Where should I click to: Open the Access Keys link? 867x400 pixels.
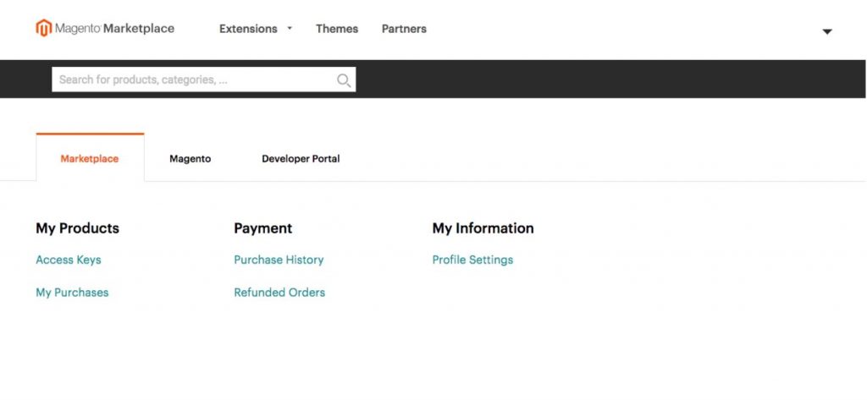69,260
